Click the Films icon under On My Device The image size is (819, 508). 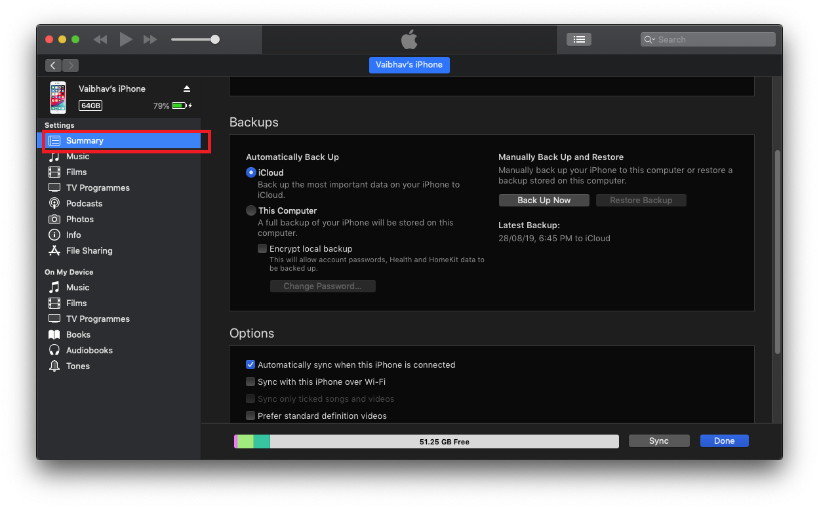click(54, 303)
